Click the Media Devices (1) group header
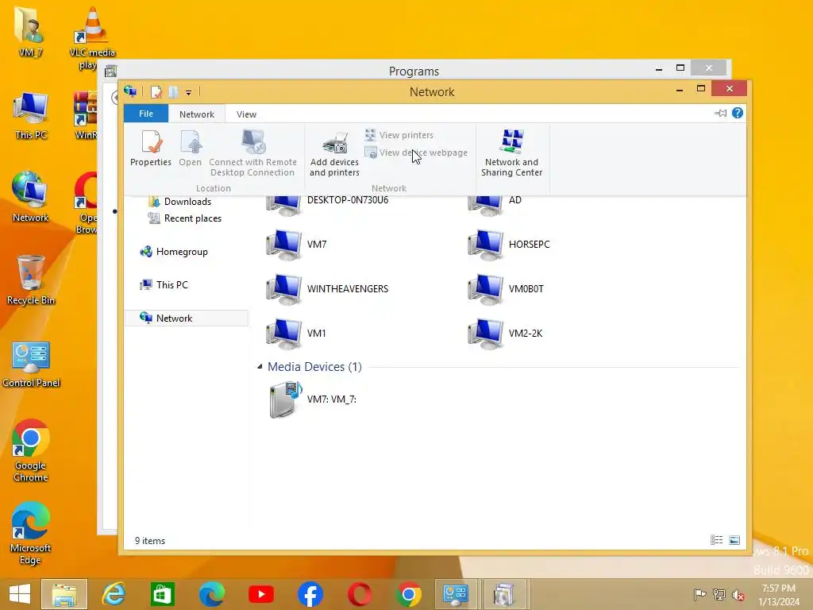This screenshot has width=813, height=610. coord(314,367)
